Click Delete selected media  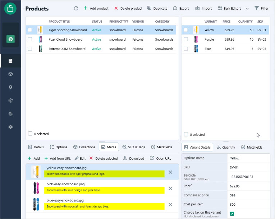click(104, 158)
